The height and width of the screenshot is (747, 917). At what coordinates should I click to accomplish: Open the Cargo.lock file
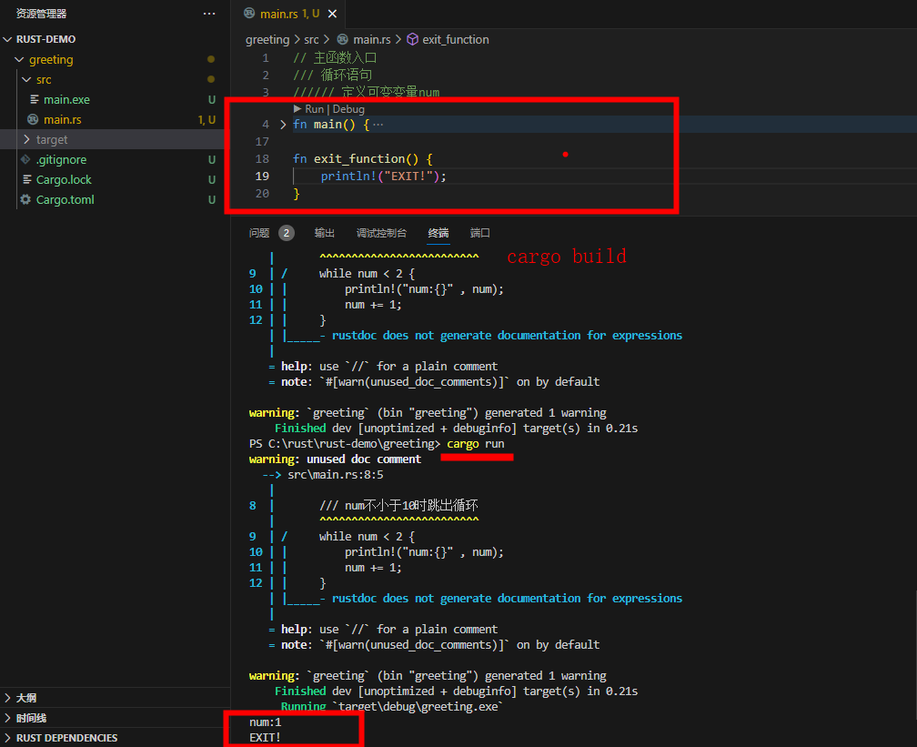coord(64,179)
